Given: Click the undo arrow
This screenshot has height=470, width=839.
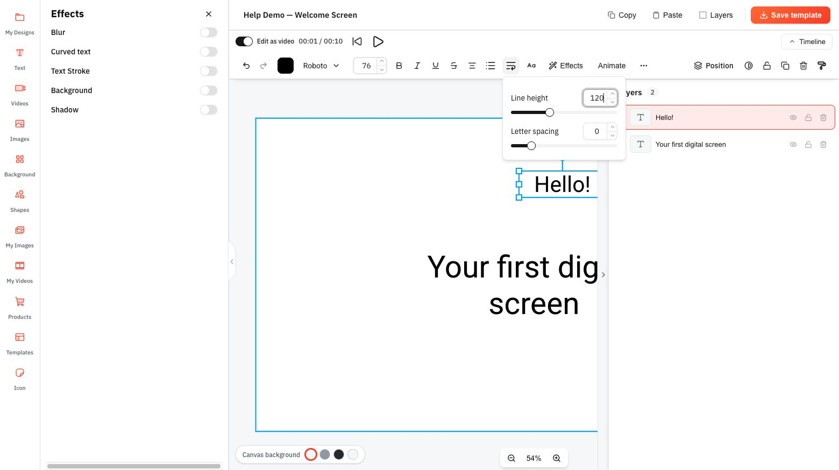Looking at the screenshot, I should click(246, 66).
